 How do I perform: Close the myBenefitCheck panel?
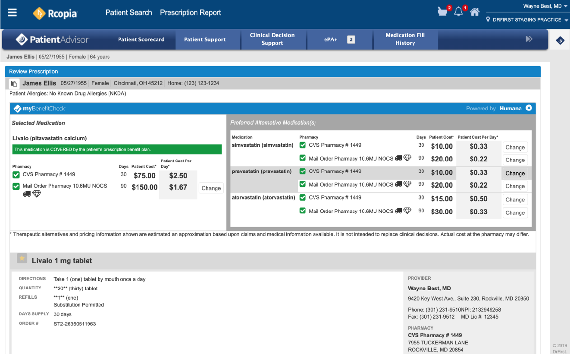pos(529,108)
